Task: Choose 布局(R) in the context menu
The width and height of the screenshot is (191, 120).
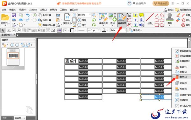Action: tap(181, 89)
